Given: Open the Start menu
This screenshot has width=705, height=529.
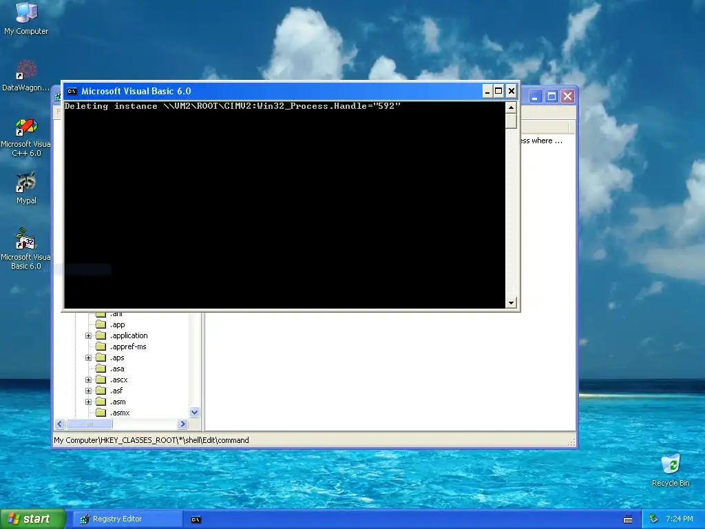Looking at the screenshot, I should [33, 519].
